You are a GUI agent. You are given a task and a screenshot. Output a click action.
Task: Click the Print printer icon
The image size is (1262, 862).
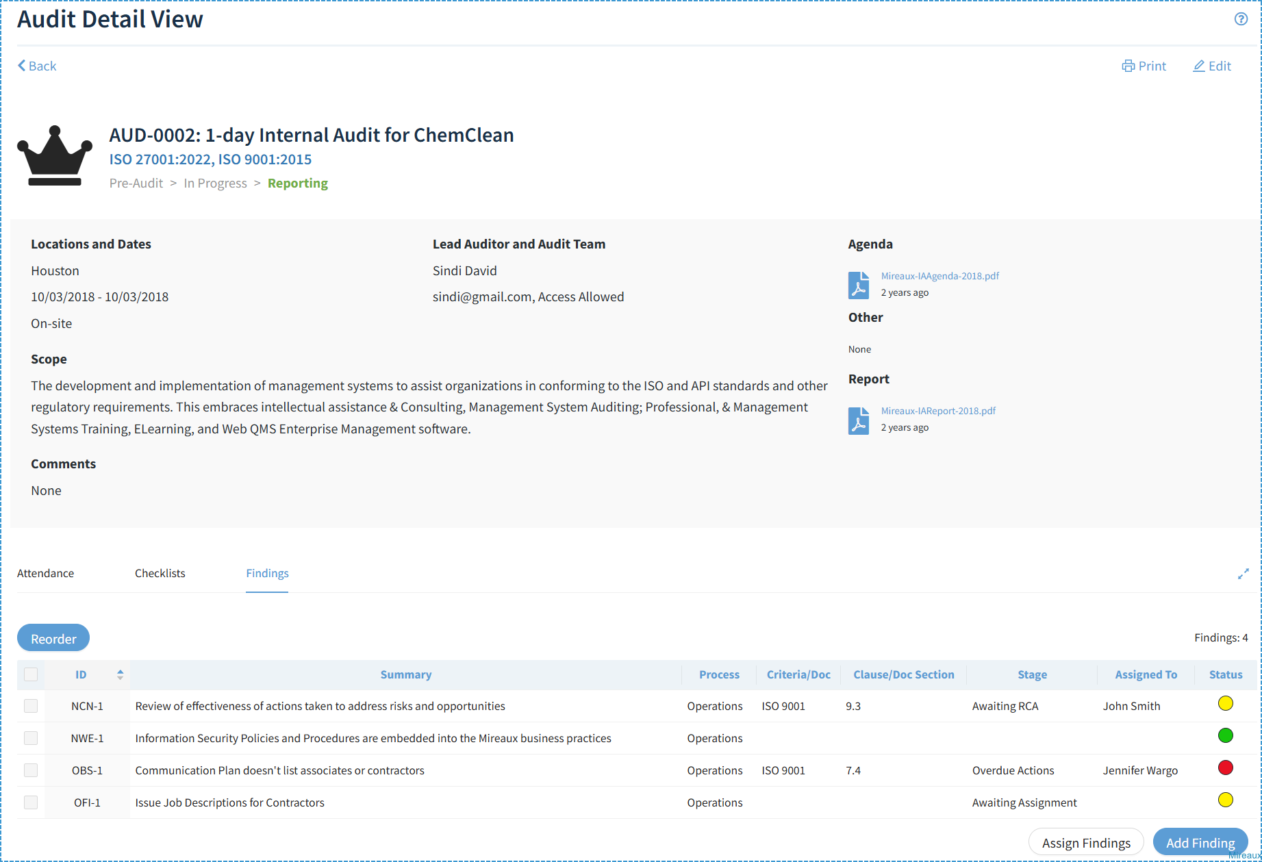point(1128,66)
